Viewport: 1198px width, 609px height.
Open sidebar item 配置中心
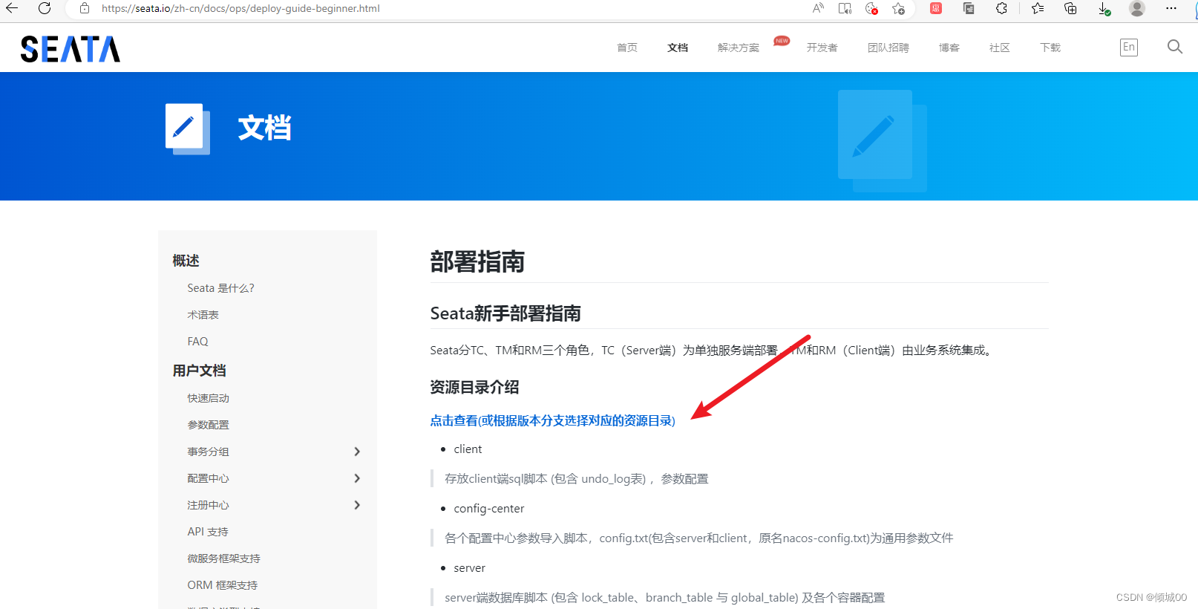point(208,478)
